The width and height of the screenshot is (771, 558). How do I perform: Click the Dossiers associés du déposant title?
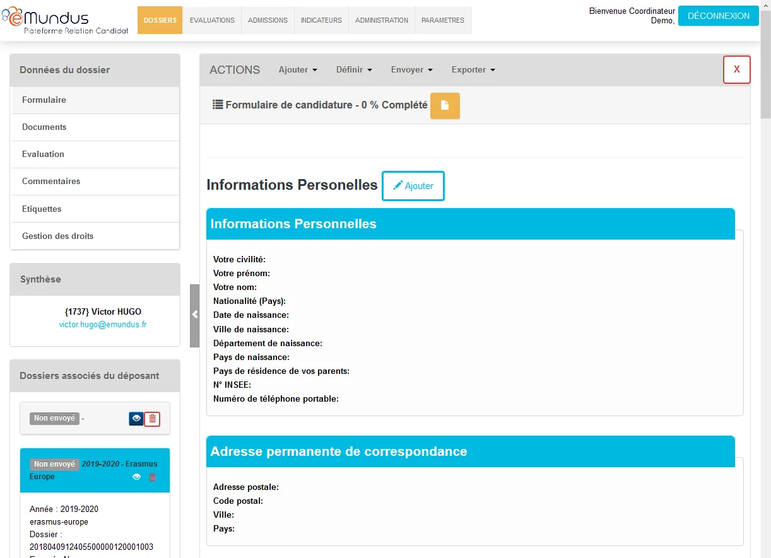click(x=89, y=376)
